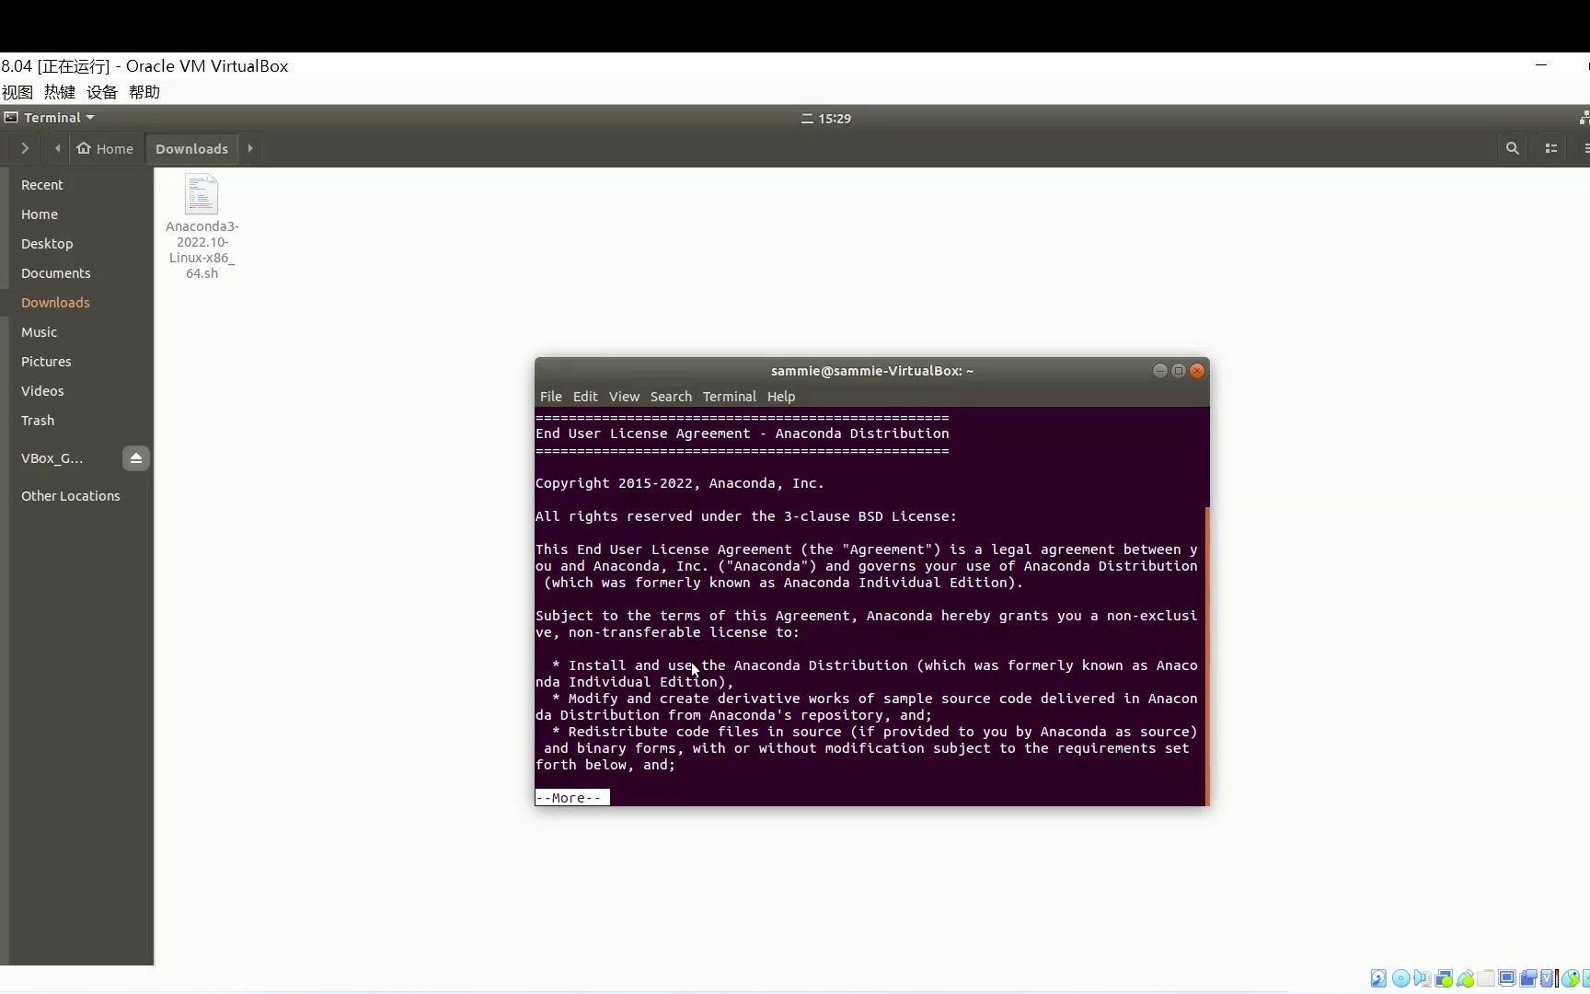Screen dimensions: 1590x994
Task: Click the audio status icon
Action: point(1423,978)
